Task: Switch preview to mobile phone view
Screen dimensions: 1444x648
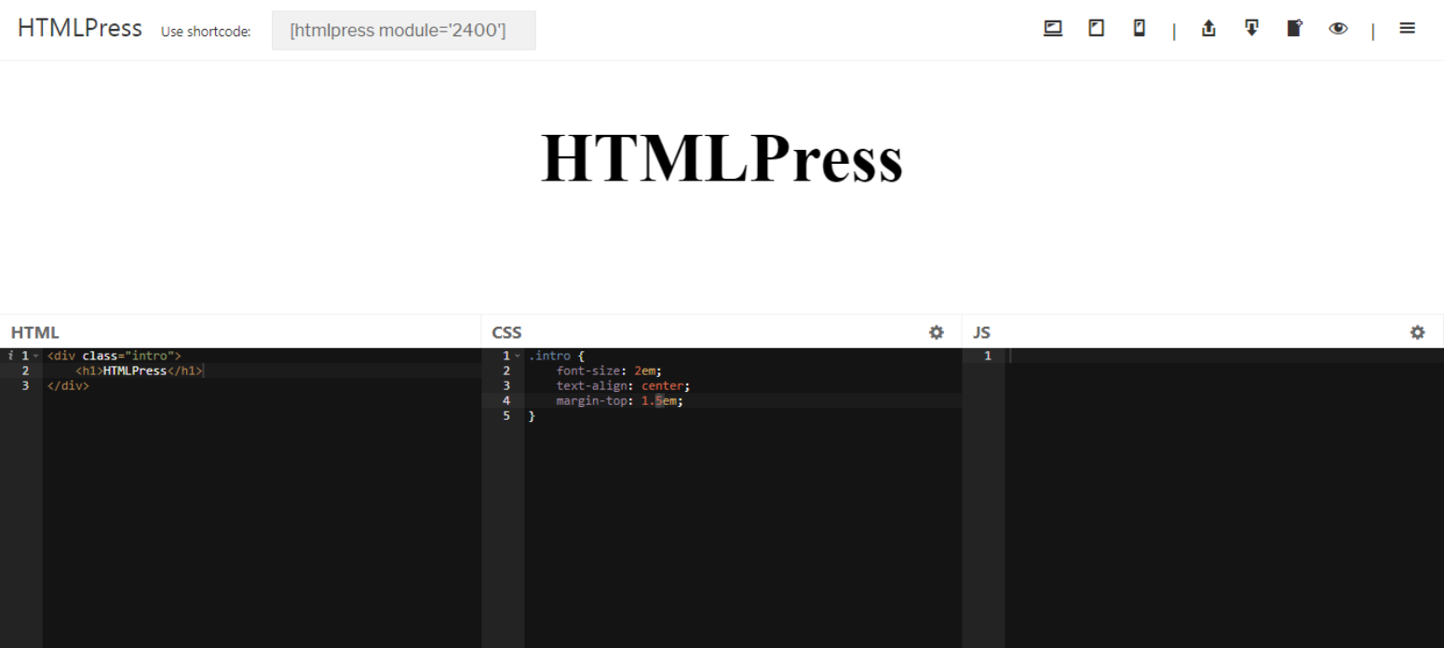Action: [1139, 29]
